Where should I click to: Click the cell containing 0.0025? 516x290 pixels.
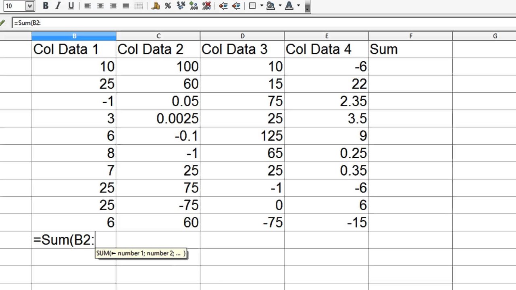coord(158,118)
